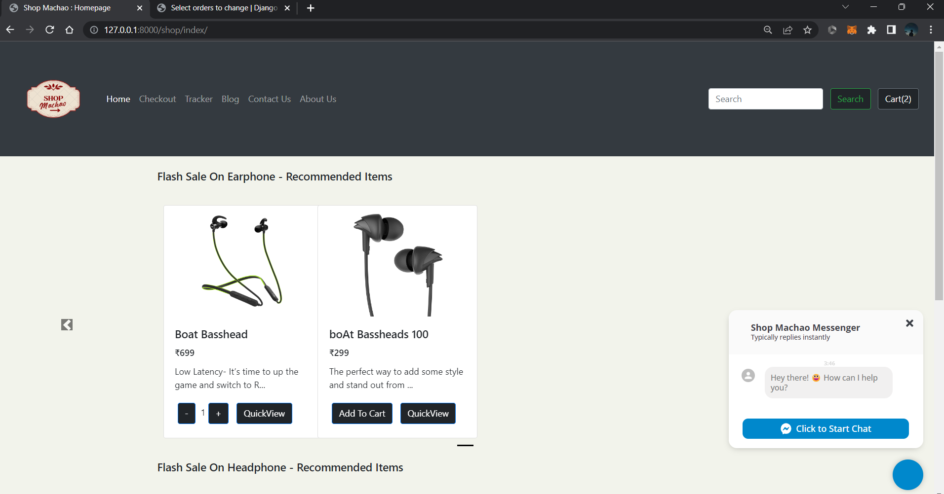This screenshot has width=944, height=494.
Task: Click the browser extensions puzzle icon
Action: (872, 30)
